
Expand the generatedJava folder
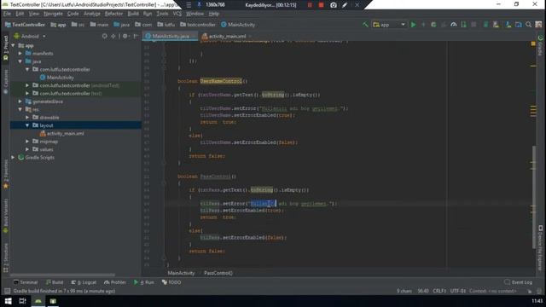[x=20, y=101]
